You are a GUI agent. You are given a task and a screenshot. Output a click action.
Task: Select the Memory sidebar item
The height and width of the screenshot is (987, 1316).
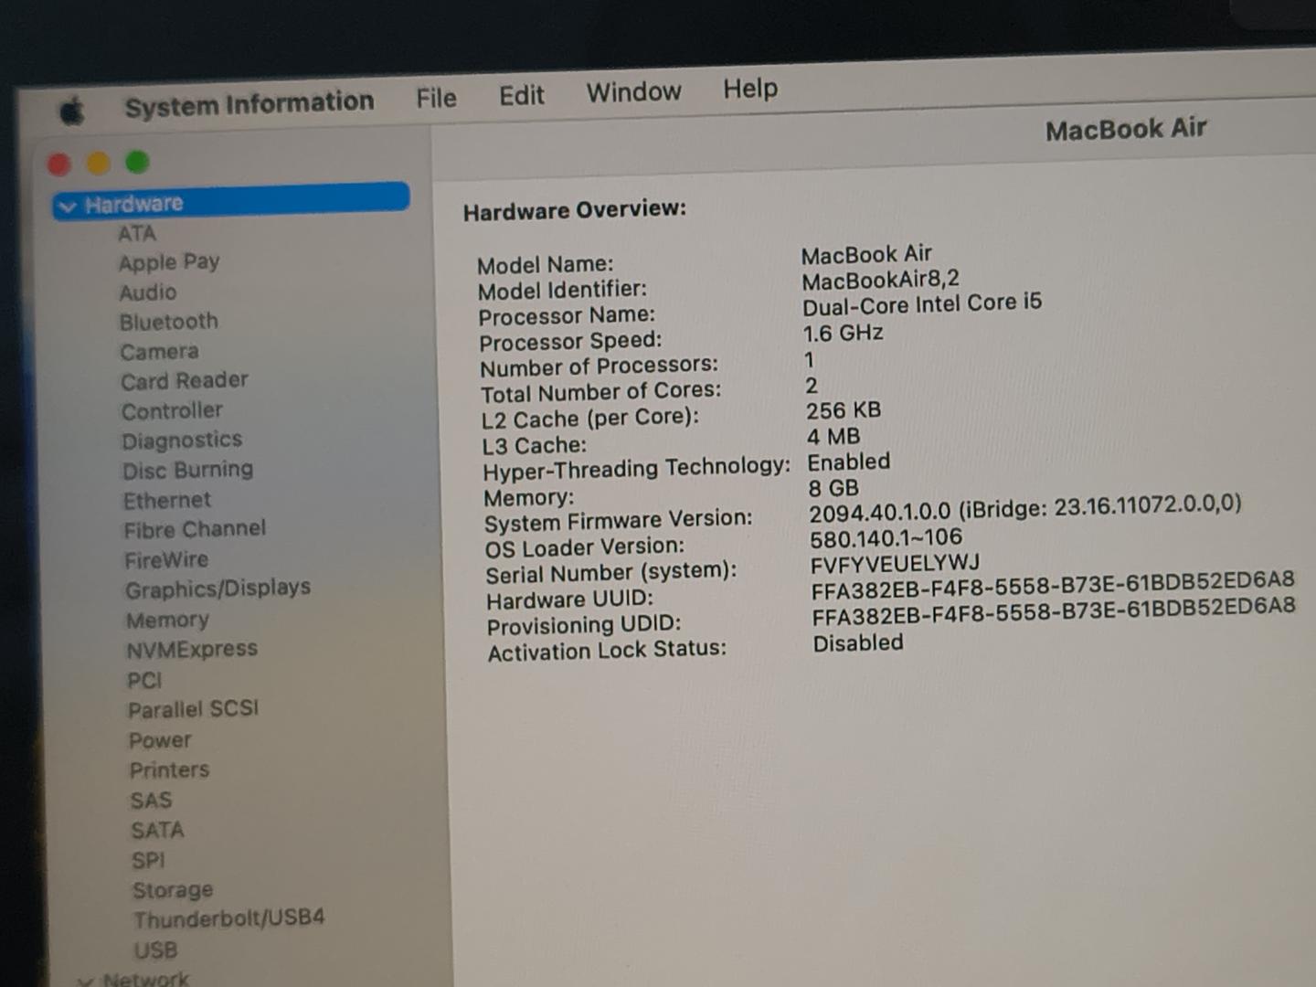point(167,620)
